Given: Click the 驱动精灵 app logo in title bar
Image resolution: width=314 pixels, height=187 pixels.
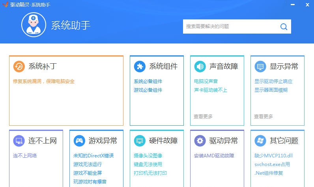Looking at the screenshot, I should 5,4.
